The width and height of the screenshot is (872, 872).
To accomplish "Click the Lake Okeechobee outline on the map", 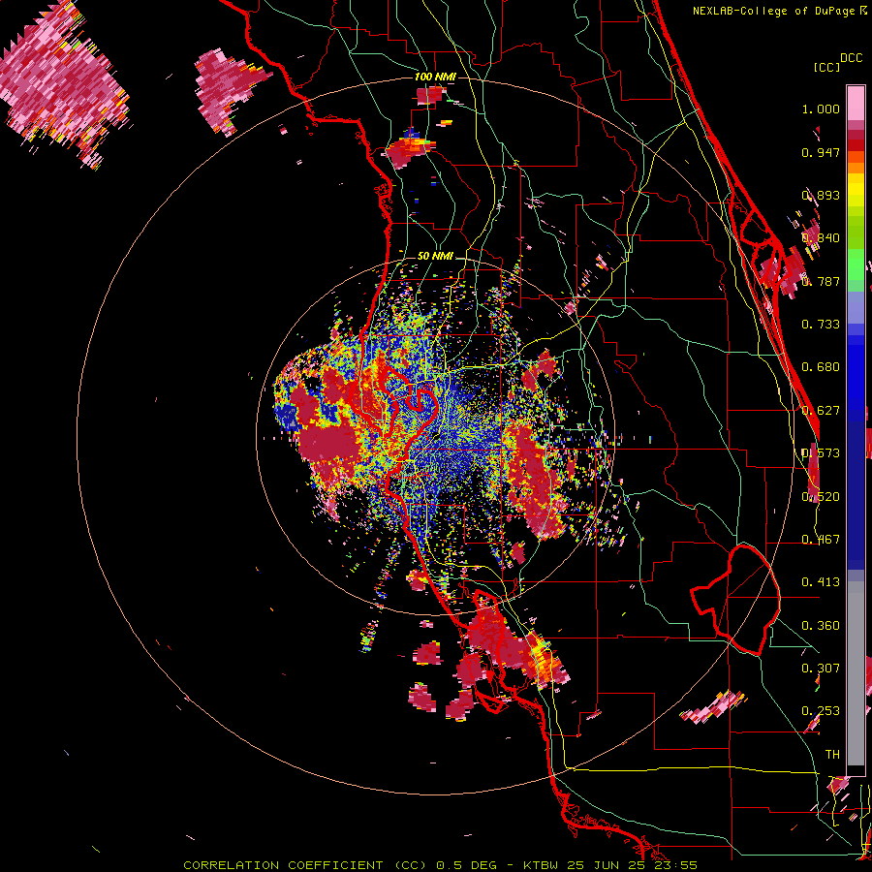I will click(735, 600).
